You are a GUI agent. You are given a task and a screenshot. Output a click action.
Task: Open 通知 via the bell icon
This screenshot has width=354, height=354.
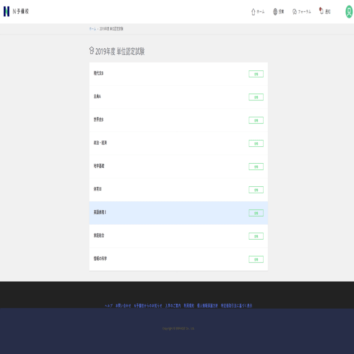click(325, 11)
